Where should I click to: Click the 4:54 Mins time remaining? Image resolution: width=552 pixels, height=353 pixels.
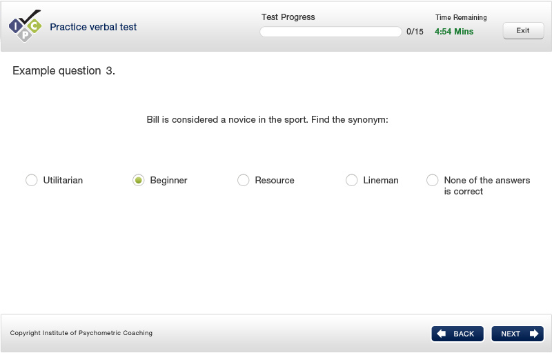(x=454, y=32)
